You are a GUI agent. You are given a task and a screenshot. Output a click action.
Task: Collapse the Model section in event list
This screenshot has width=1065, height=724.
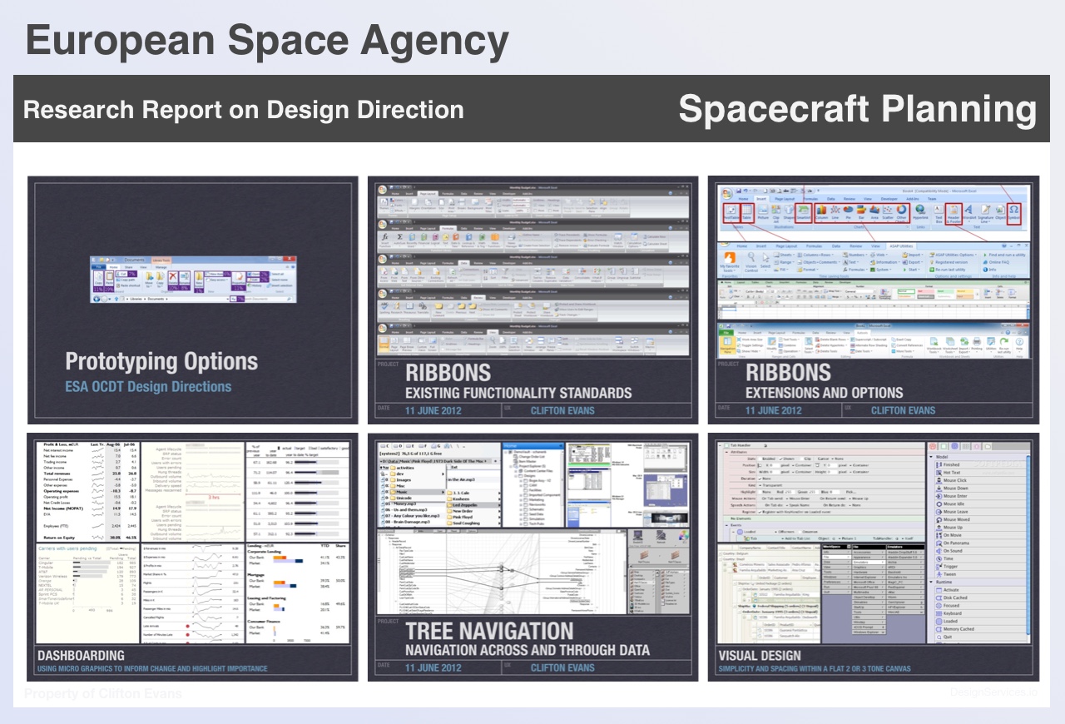(933, 457)
